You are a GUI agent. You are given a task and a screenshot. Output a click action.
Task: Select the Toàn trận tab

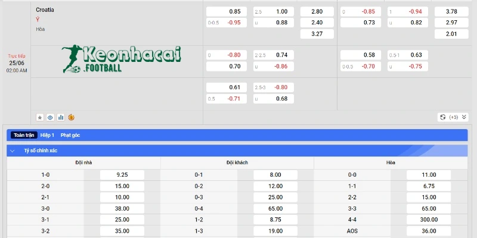click(24, 135)
